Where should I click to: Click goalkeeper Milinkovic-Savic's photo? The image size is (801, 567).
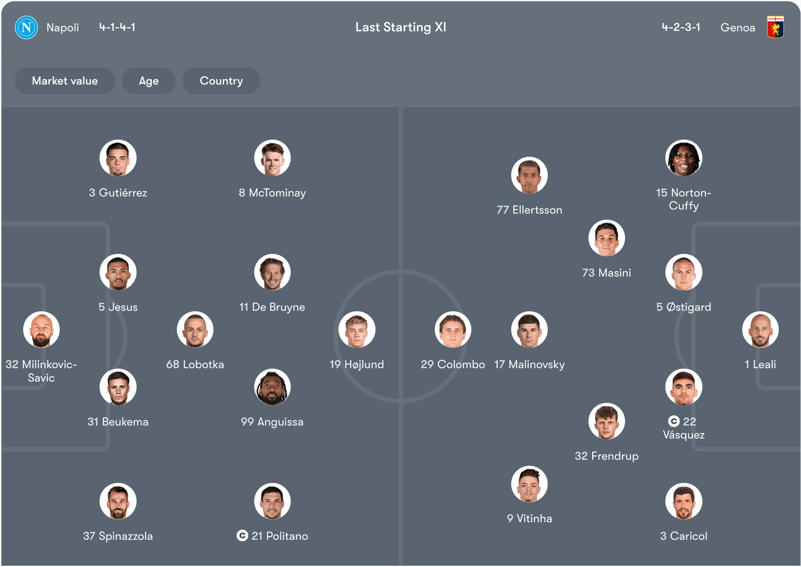(x=41, y=330)
